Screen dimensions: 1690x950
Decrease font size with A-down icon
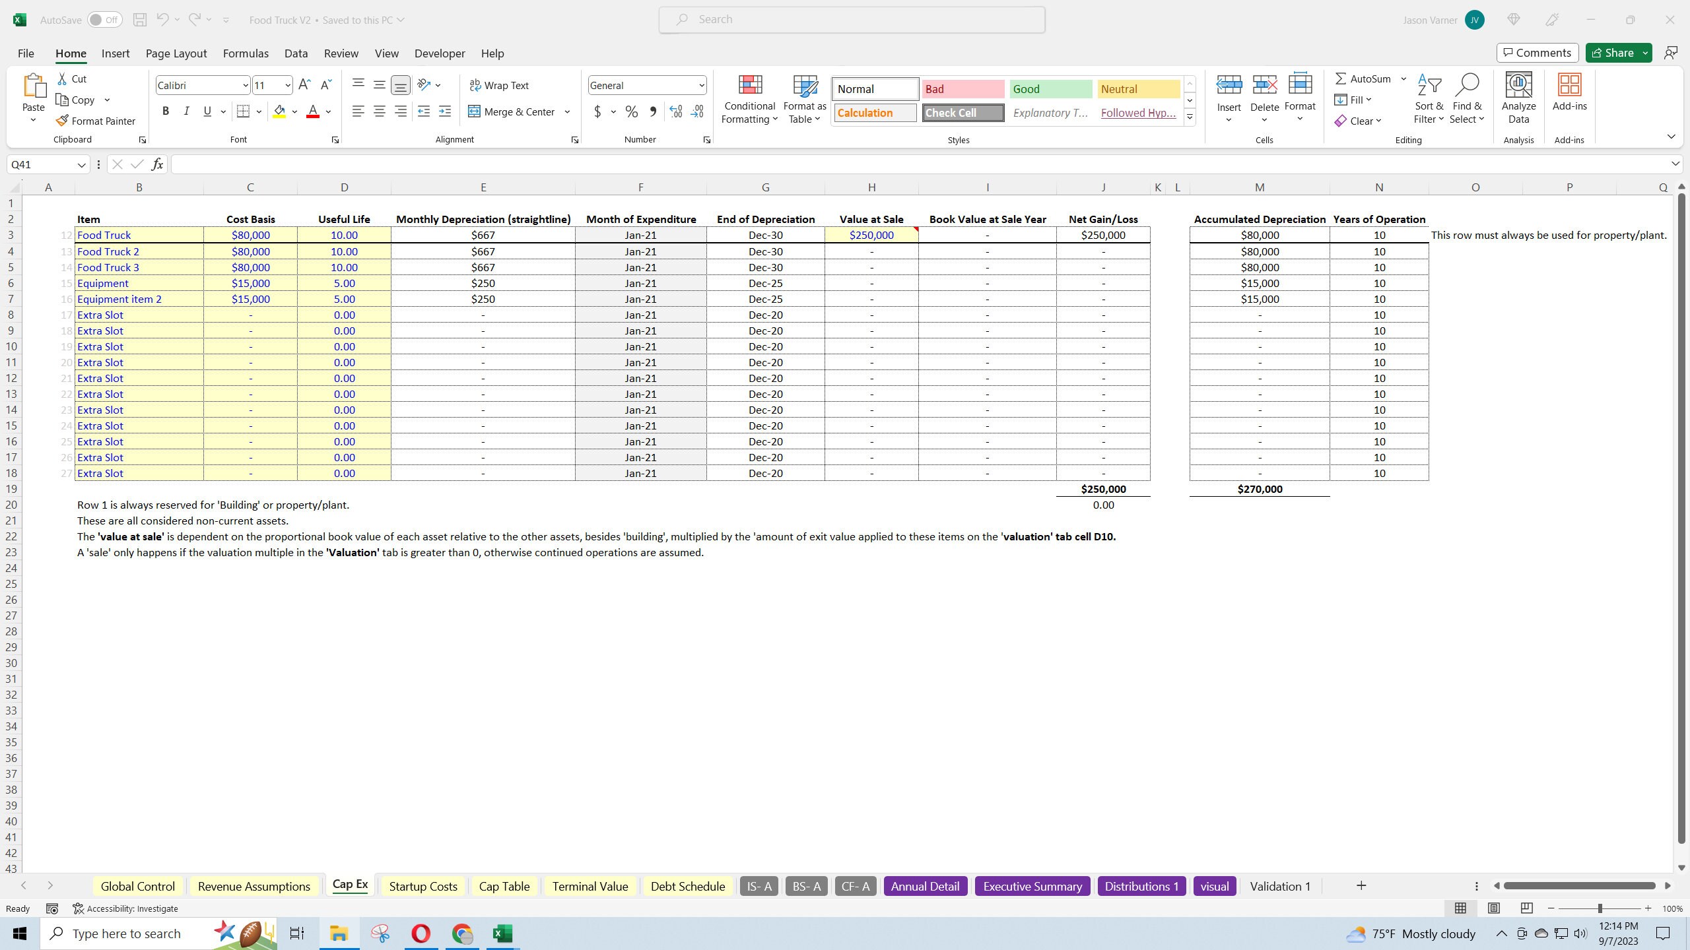[325, 84]
